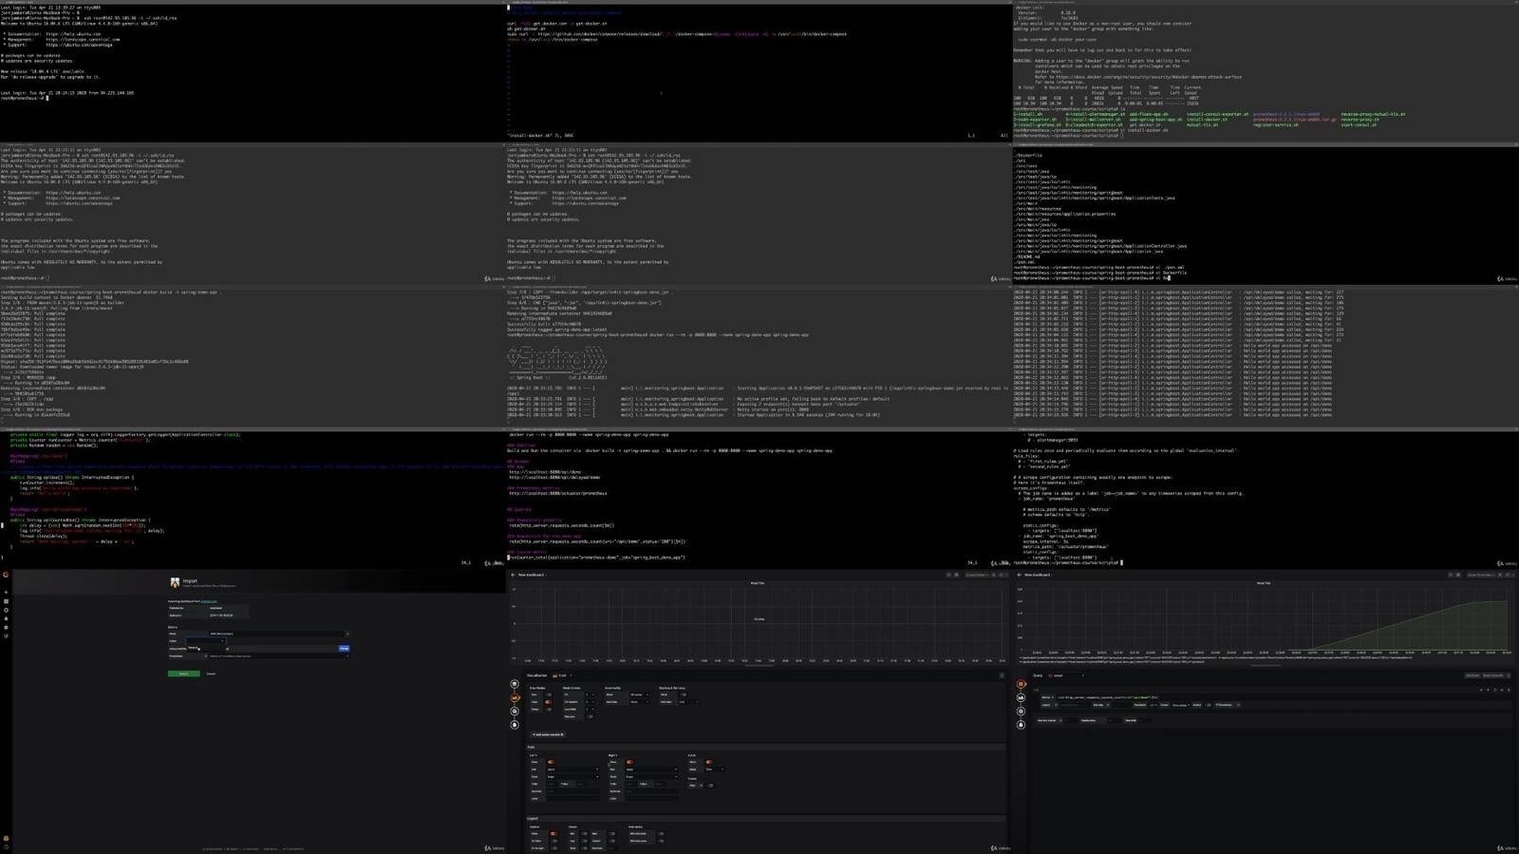The height and width of the screenshot is (854, 1519).
Task: Click install-docker.sh in top-right terminal listing
Action: coord(1207,120)
